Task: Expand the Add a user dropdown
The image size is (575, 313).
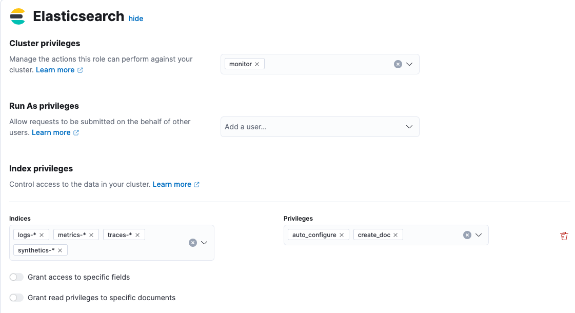Action: (410, 127)
